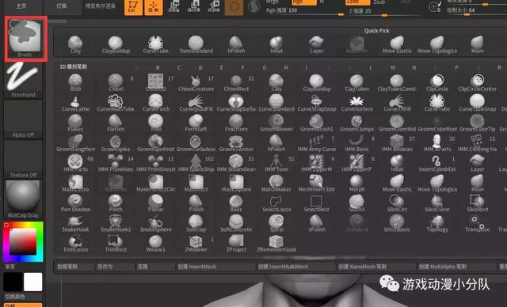Open the FreeHand stroke picker
Image resolution: width=507 pixels, height=307 pixels.
click(23, 80)
